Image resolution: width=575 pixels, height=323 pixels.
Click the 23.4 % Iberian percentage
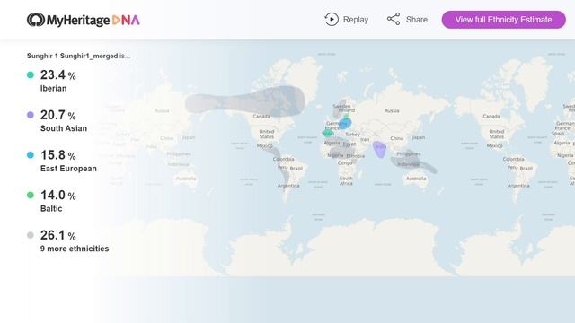pos(57,75)
